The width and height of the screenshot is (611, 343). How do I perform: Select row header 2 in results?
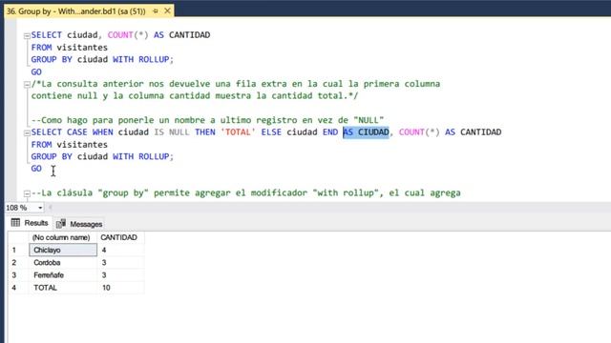click(18, 263)
